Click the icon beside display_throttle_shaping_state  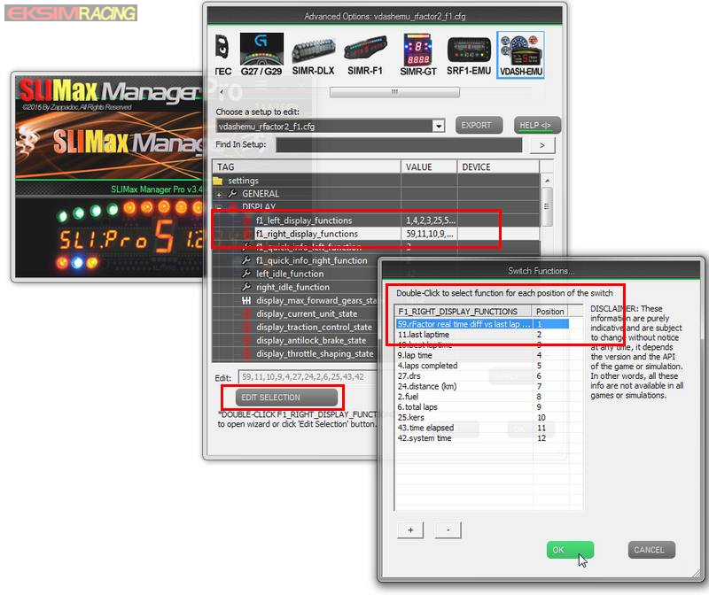click(x=246, y=353)
